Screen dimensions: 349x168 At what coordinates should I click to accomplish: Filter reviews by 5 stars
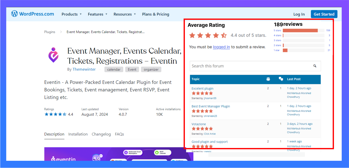277,31
